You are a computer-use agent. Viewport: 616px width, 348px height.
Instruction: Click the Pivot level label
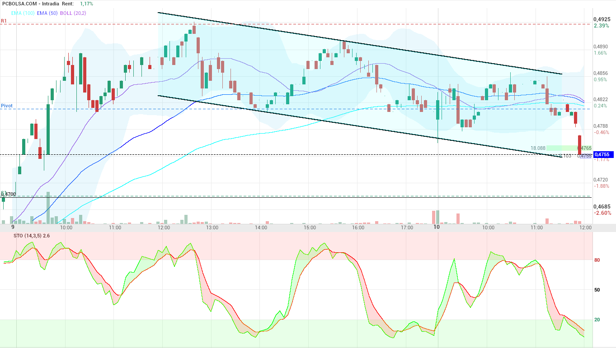coord(7,106)
